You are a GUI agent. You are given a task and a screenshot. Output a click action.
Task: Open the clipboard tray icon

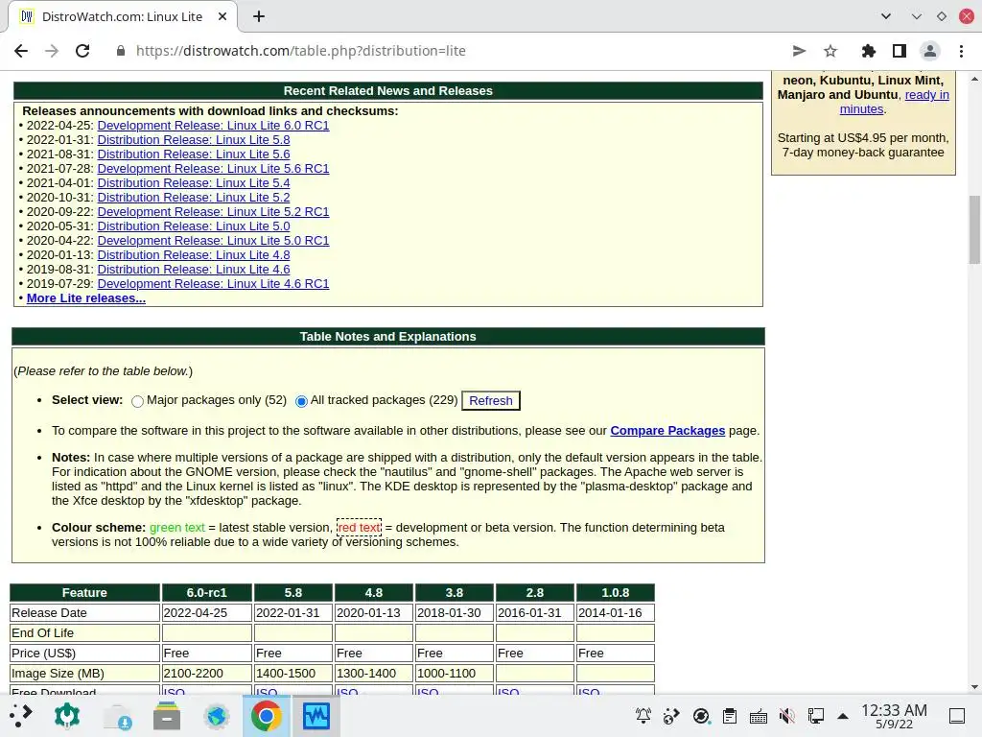pos(730,716)
